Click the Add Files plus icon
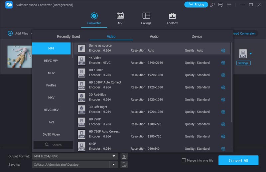Screen dimensions: 266x172 [x=10, y=33]
